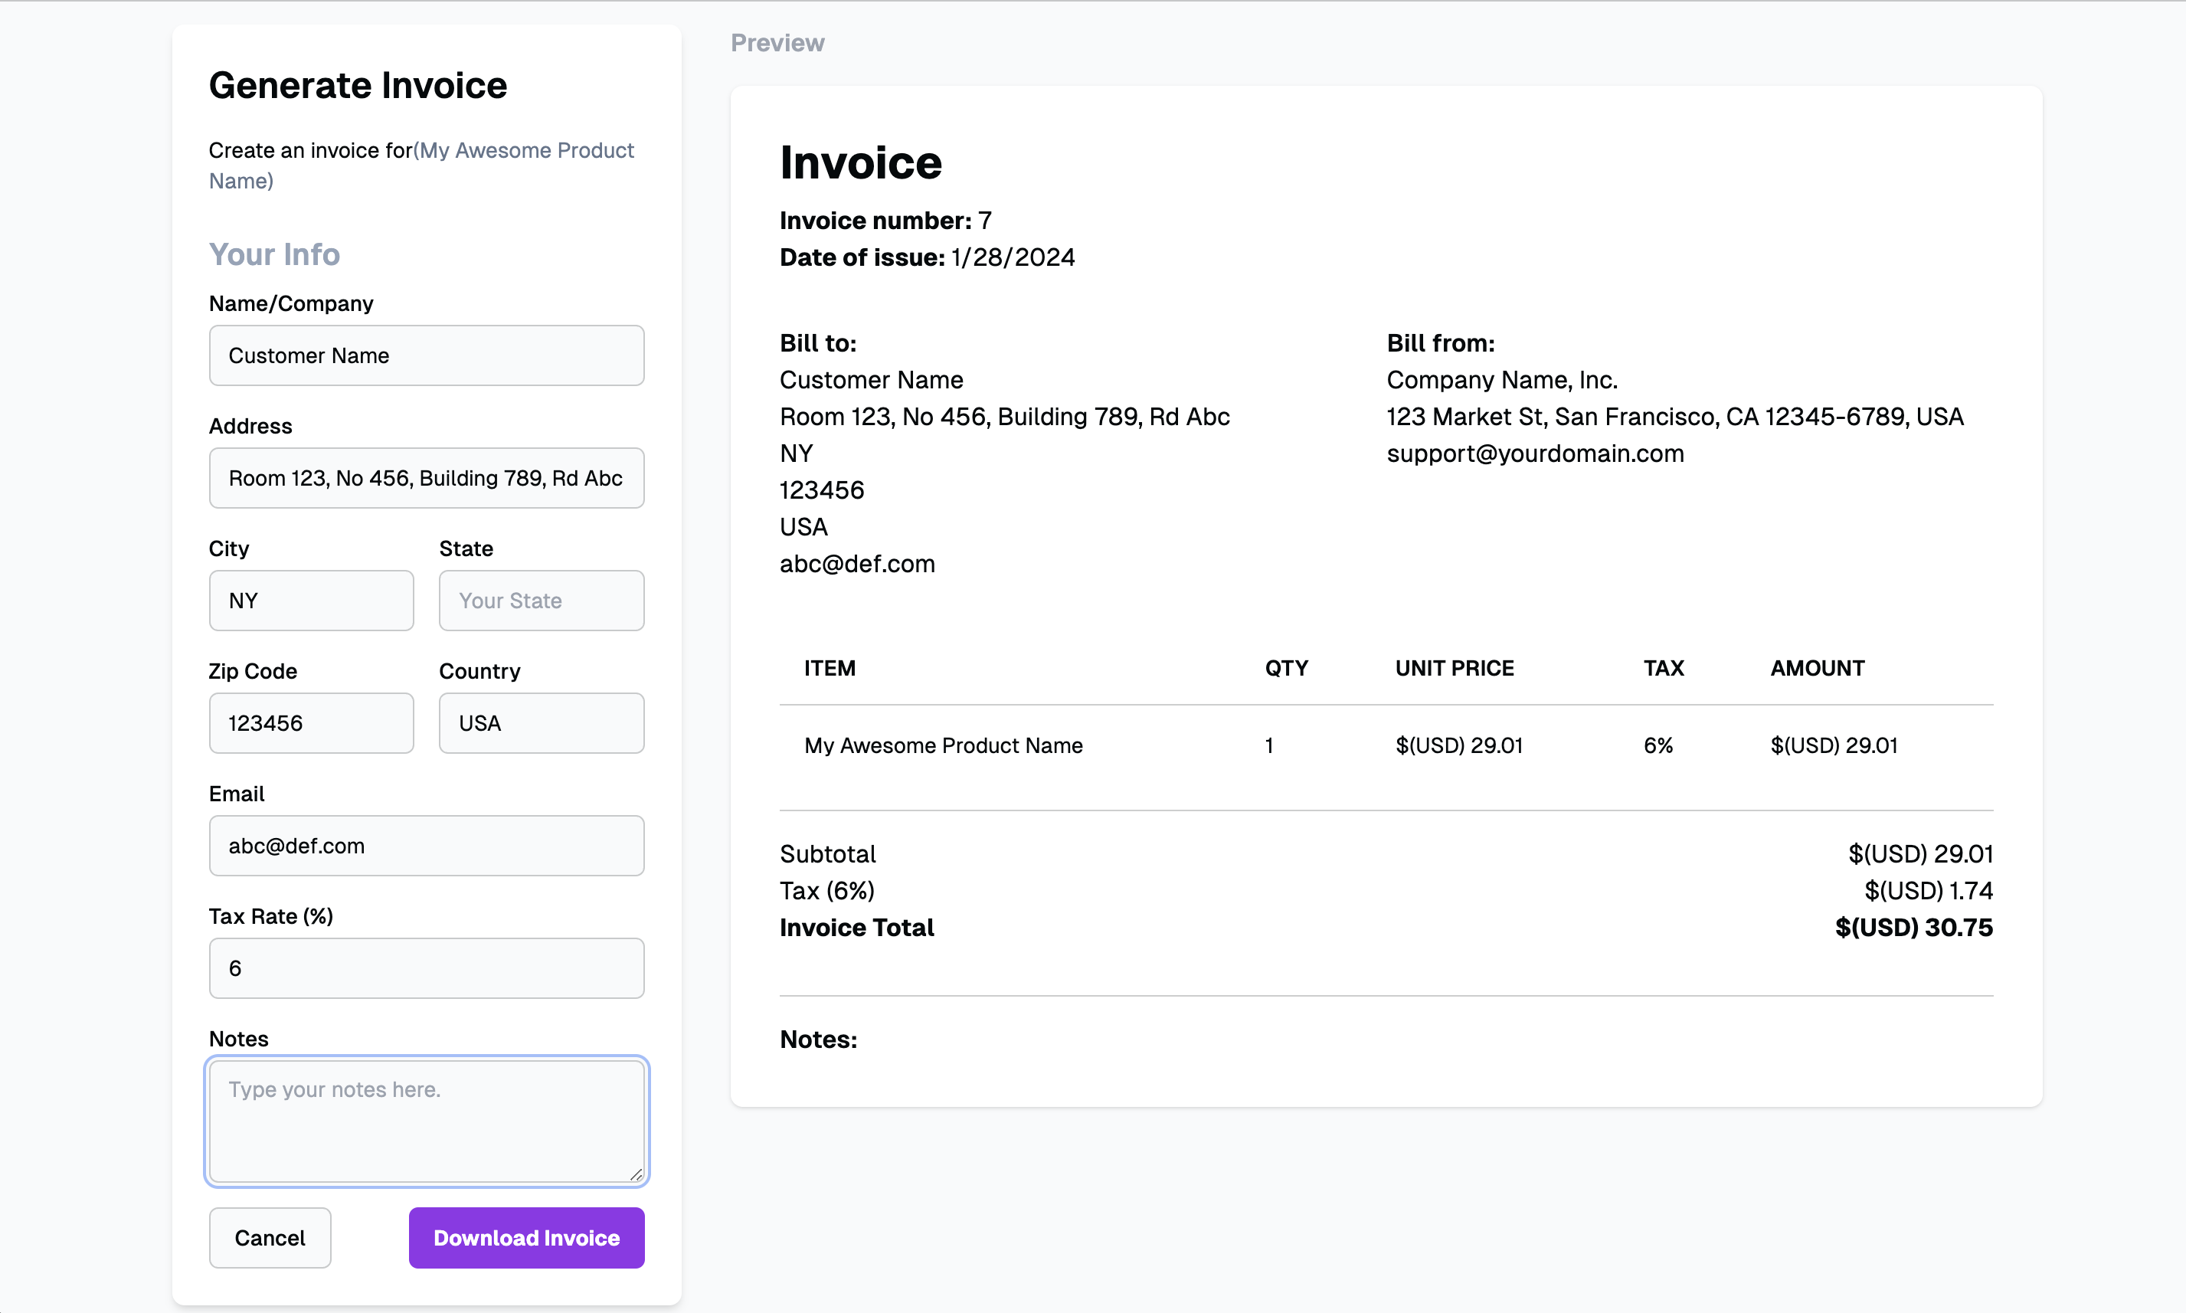The width and height of the screenshot is (2186, 1313).
Task: Select the Zip Code input field
Action: tap(309, 723)
